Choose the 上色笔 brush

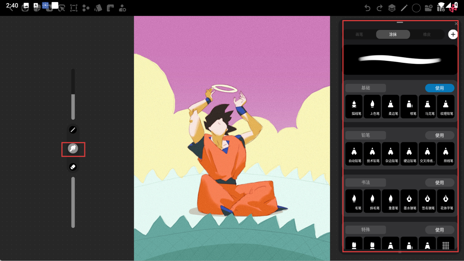click(x=372, y=106)
